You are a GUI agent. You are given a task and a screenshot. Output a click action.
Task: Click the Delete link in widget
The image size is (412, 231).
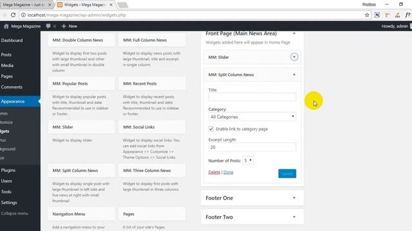tap(214, 172)
